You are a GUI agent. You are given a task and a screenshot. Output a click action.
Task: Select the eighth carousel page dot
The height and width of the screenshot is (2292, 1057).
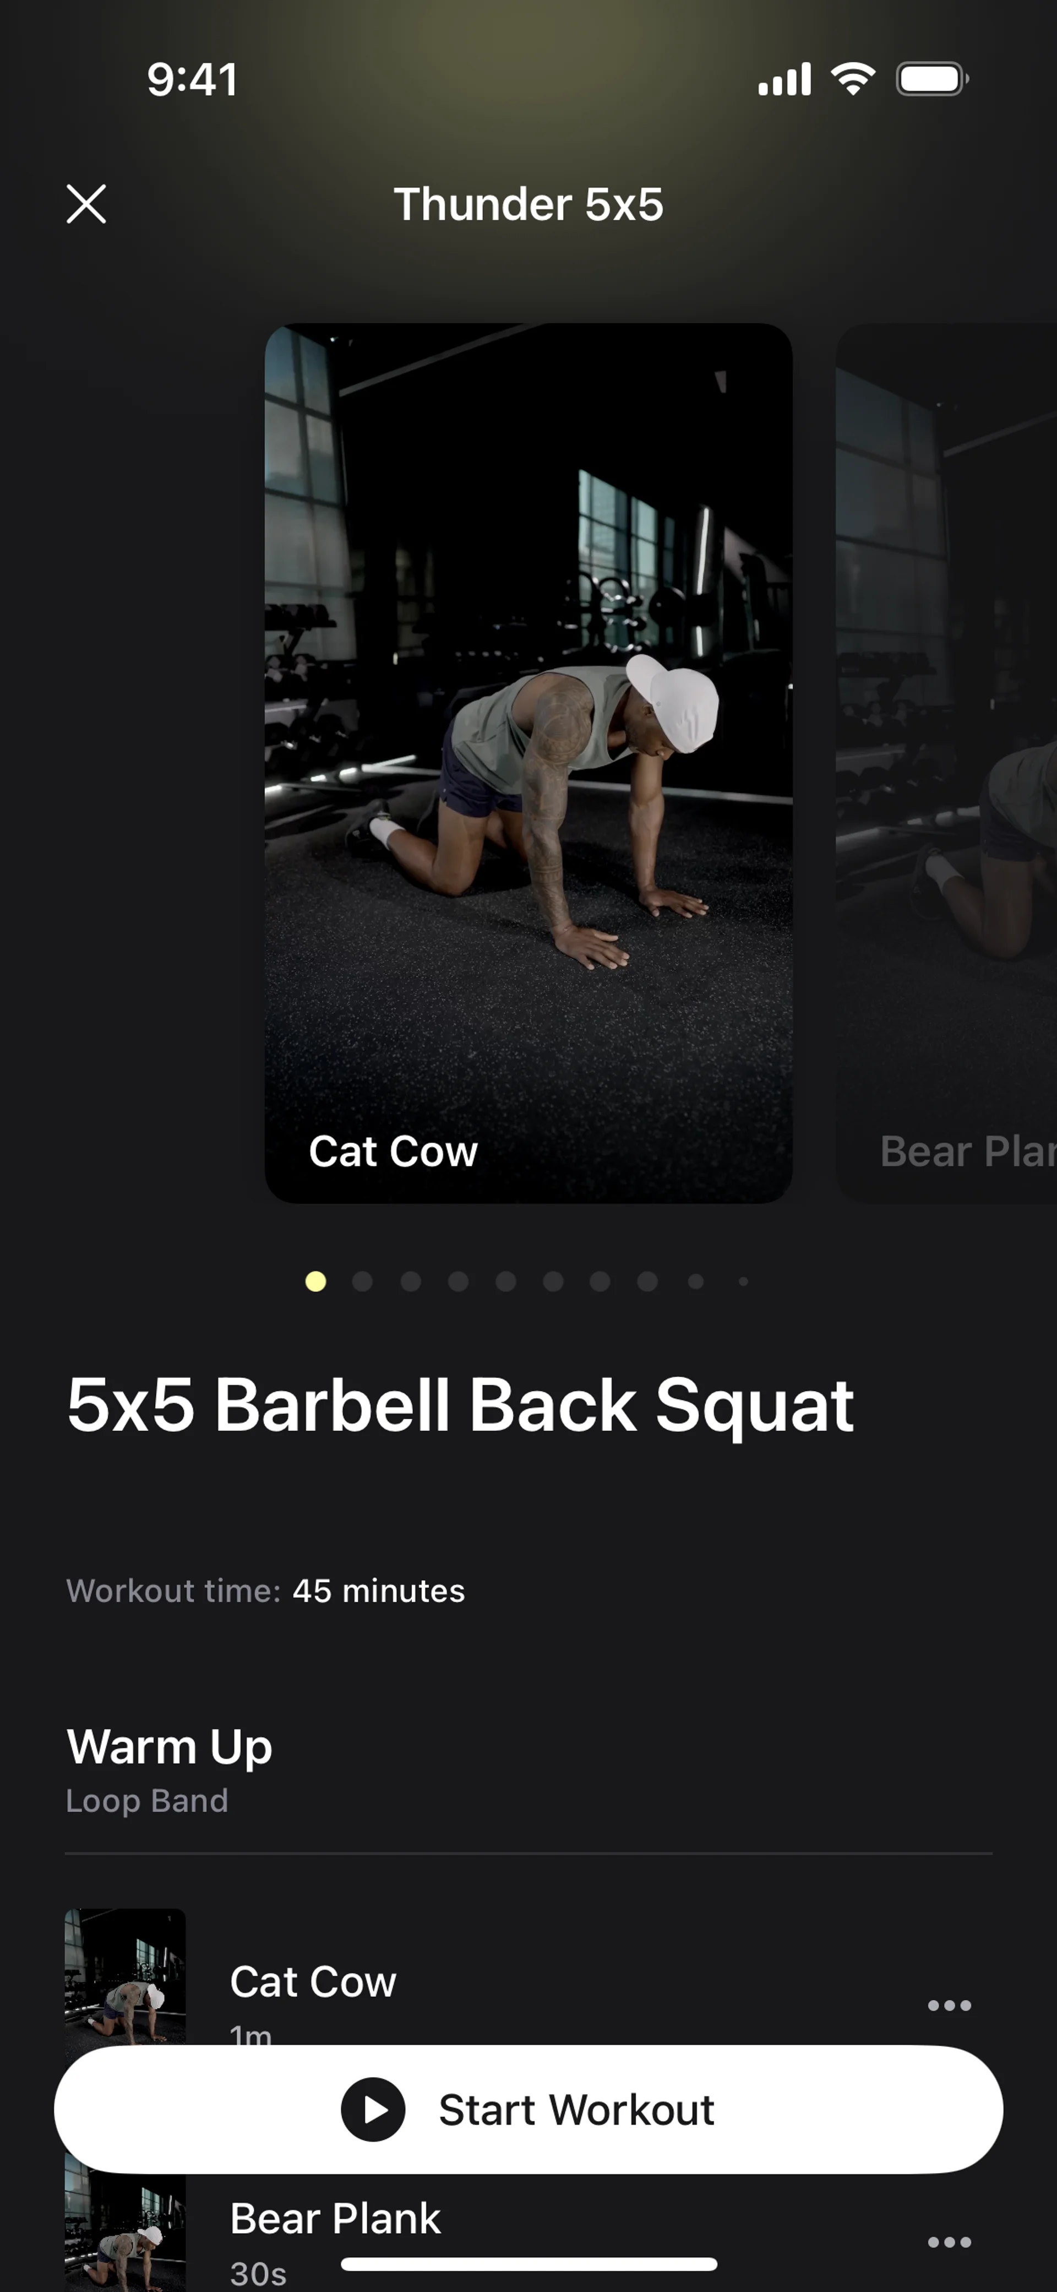click(648, 1281)
